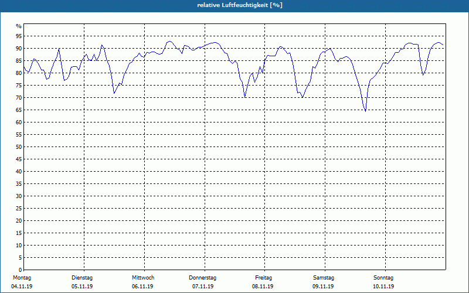469x293 pixels.
Task: Click the 5 y-axis value
Action: tap(20, 257)
